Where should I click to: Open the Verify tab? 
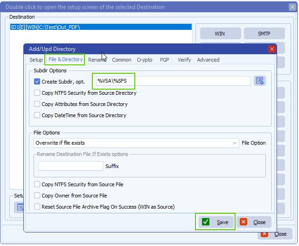pos(184,60)
